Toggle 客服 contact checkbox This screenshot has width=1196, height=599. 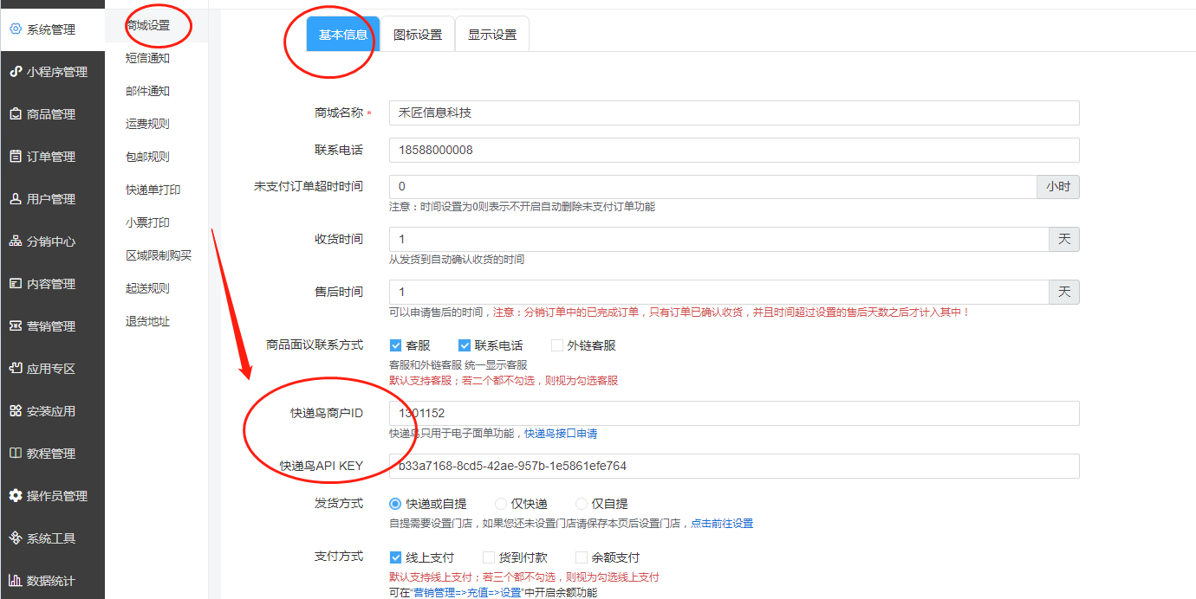point(396,345)
